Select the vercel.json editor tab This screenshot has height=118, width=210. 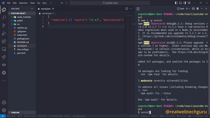click(x=46, y=9)
